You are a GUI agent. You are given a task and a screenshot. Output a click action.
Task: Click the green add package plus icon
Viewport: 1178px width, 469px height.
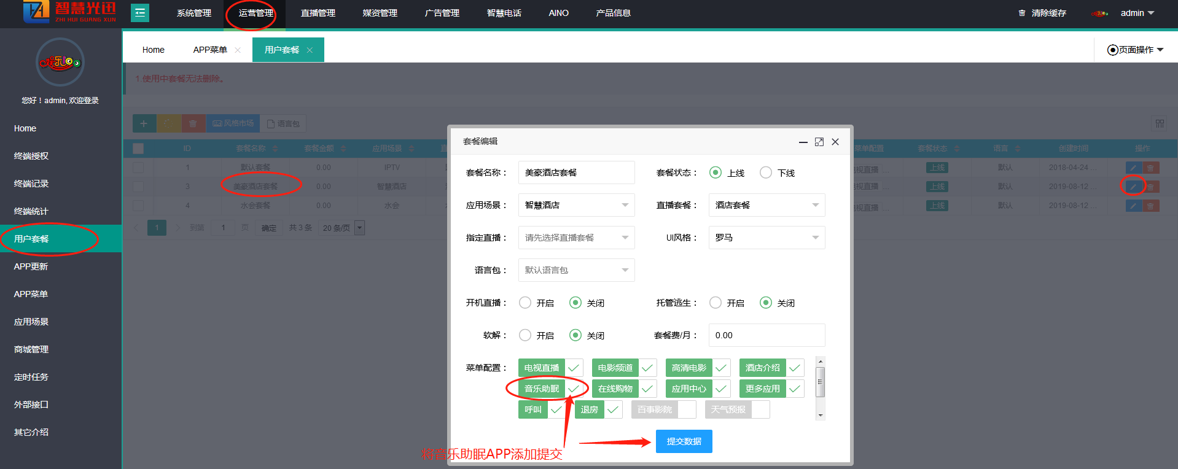point(144,124)
